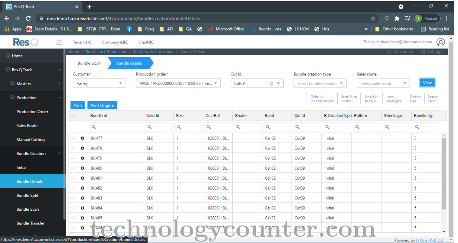
Task: Select the checkbox for row BU483
Action: tap(73, 198)
